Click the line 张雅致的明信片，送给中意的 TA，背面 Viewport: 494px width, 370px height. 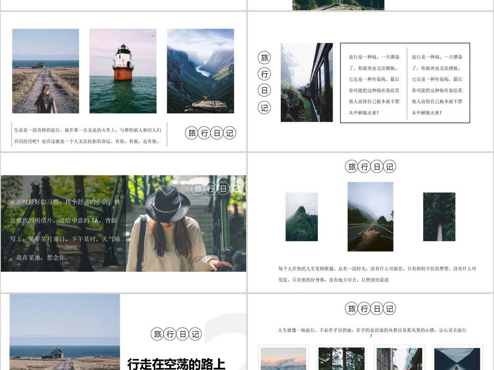[x=63, y=221]
